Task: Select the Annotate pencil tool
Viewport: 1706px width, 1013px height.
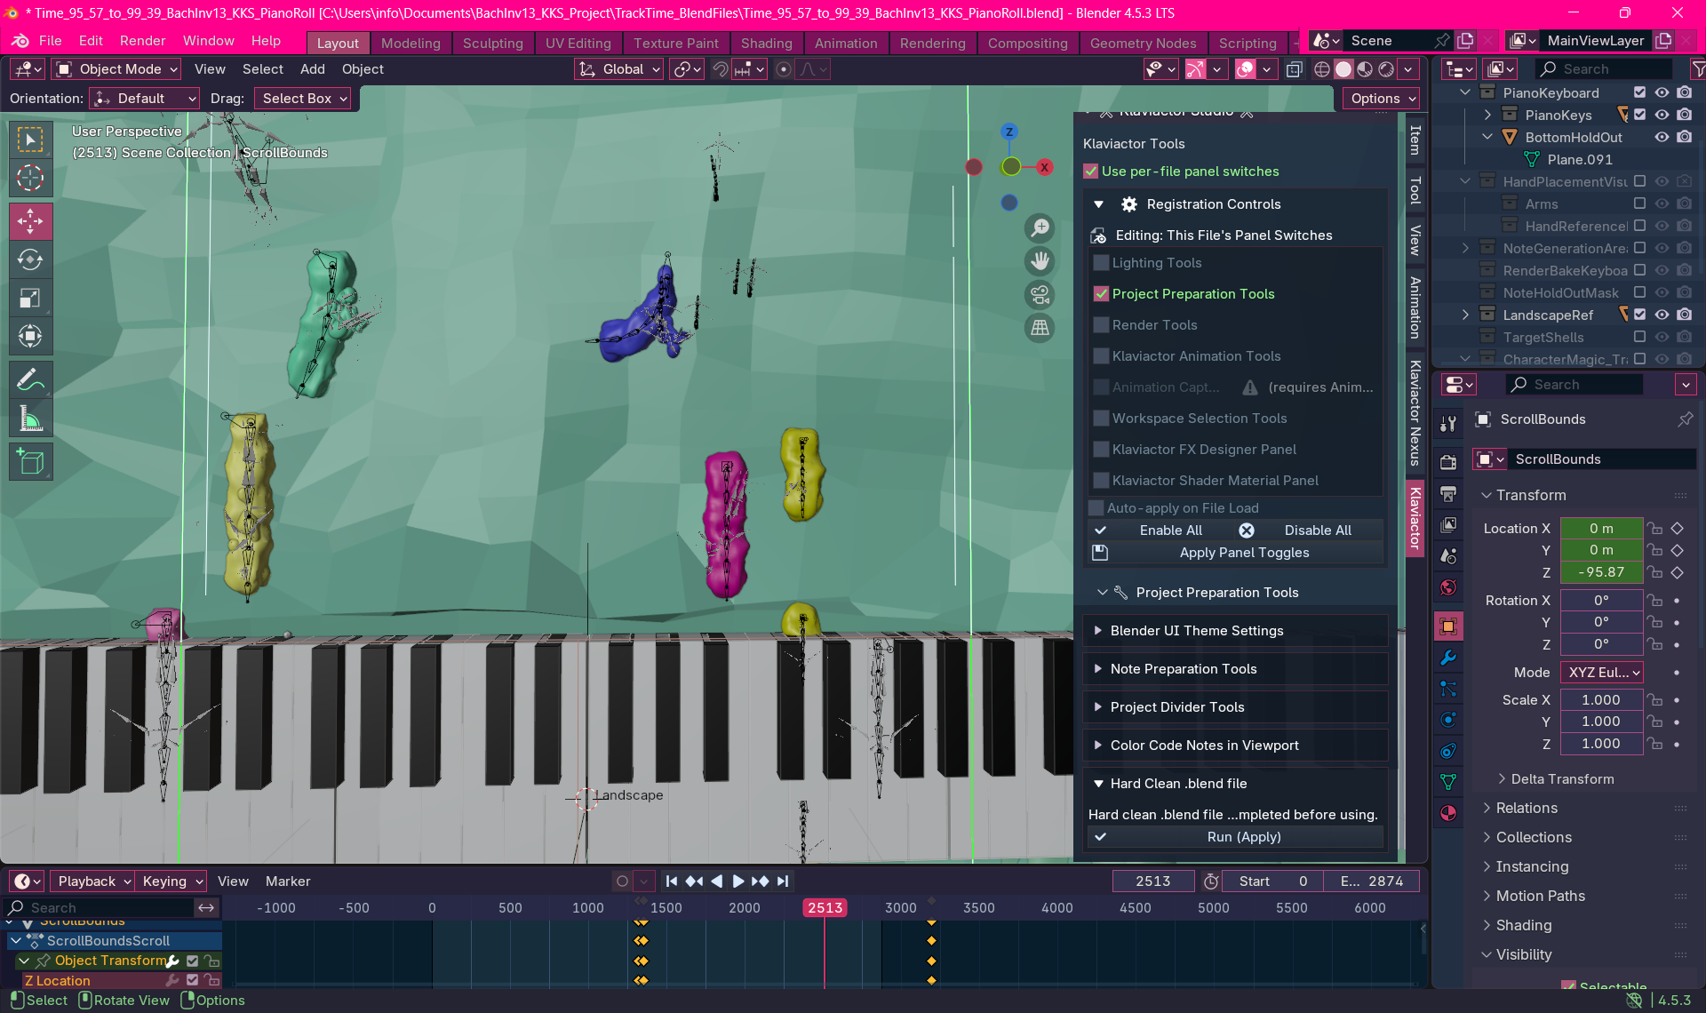Action: coord(30,380)
